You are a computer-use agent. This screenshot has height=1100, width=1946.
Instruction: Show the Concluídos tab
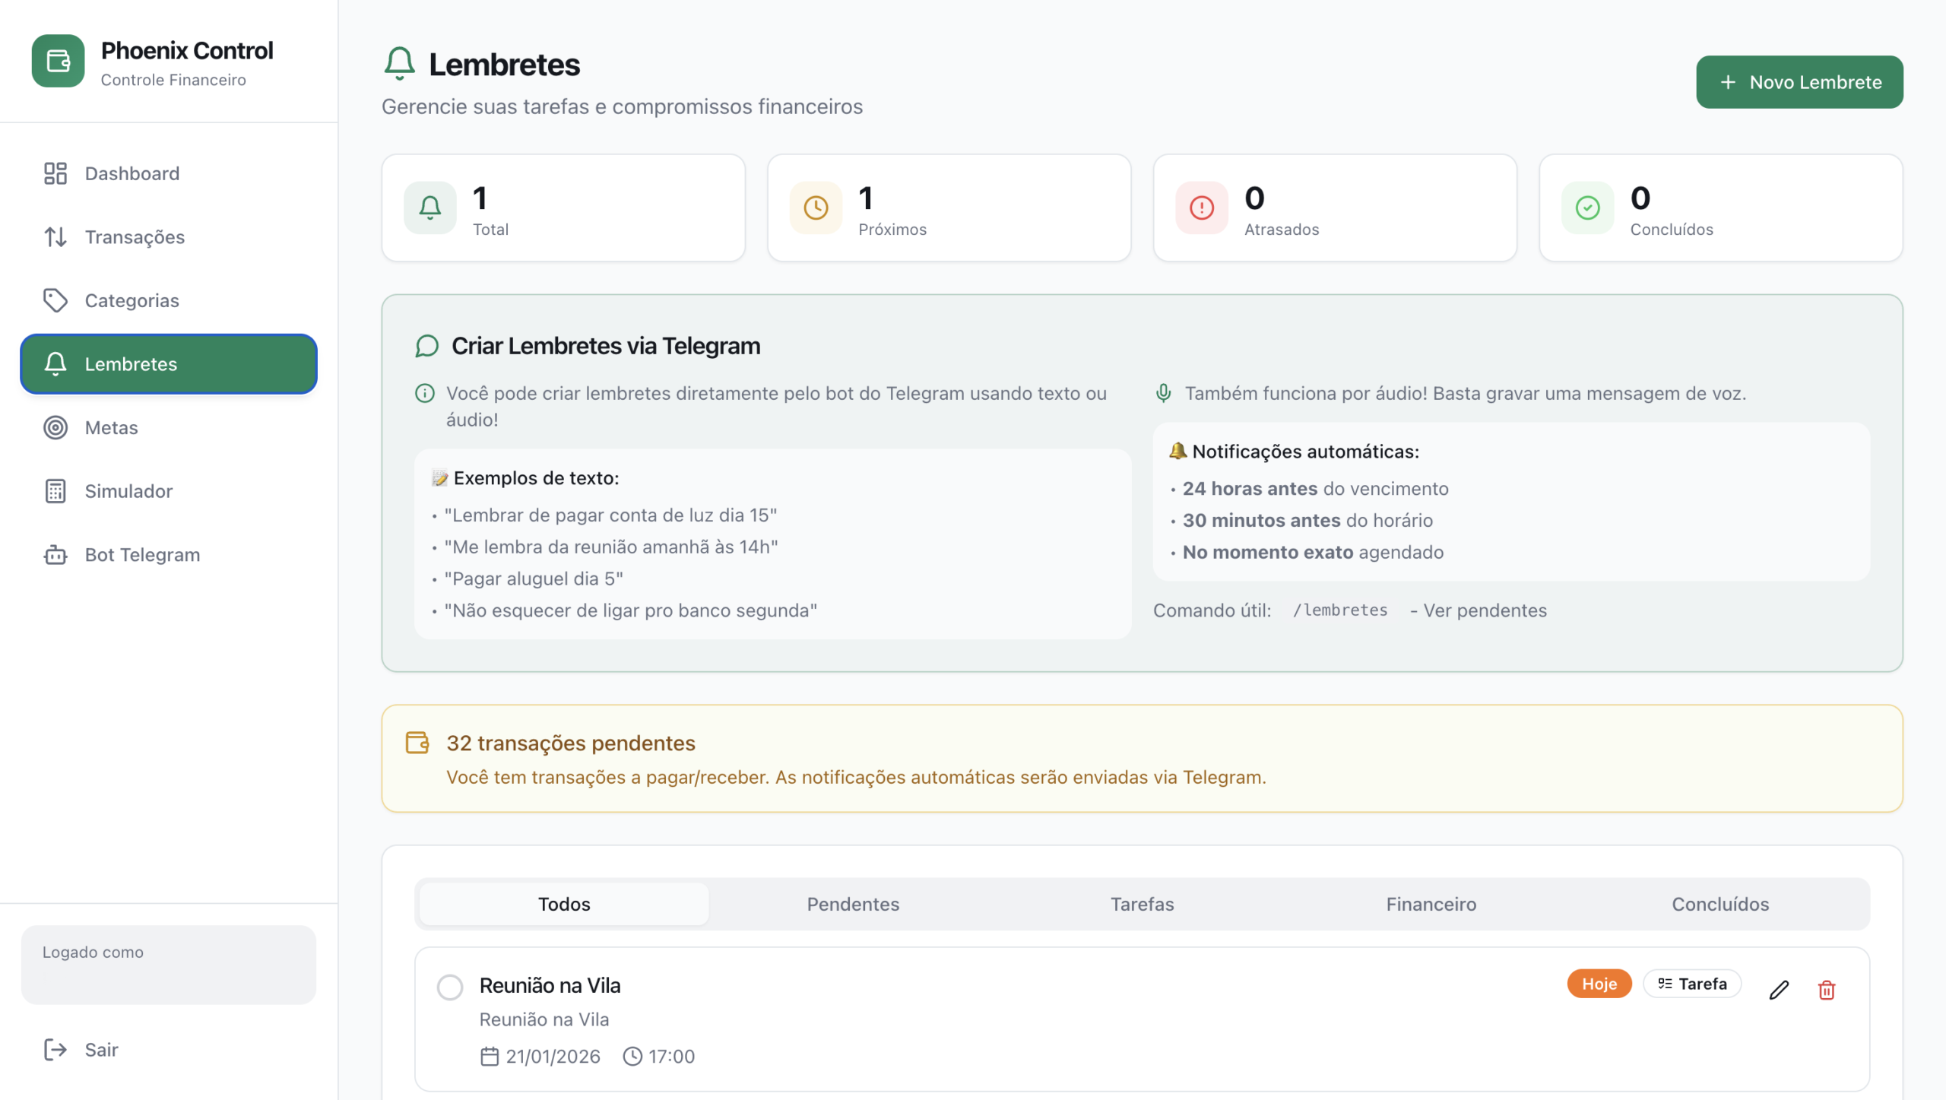1720,904
